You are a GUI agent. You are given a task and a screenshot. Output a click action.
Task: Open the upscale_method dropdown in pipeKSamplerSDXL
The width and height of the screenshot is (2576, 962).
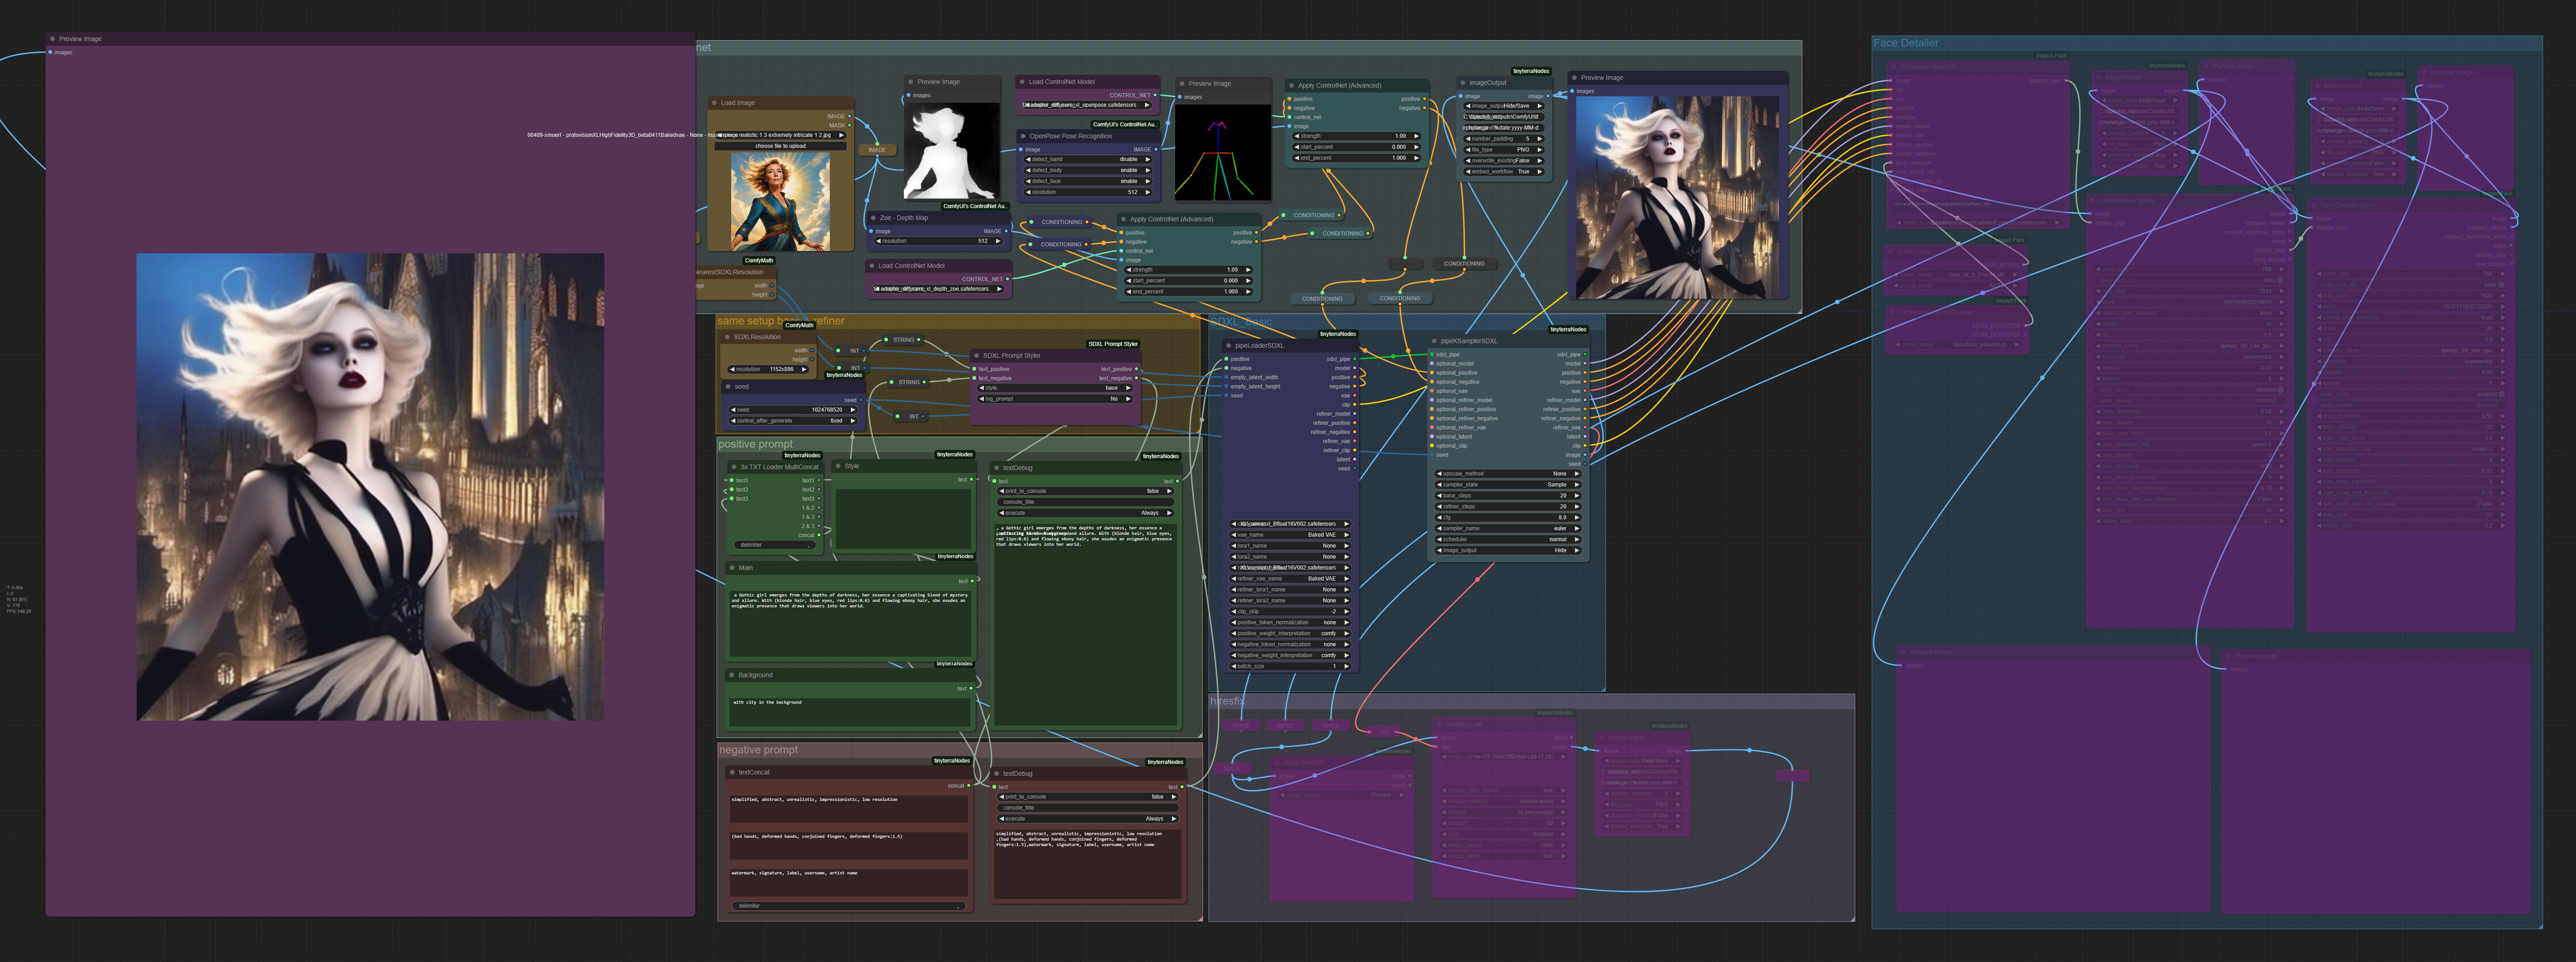tap(1508, 474)
